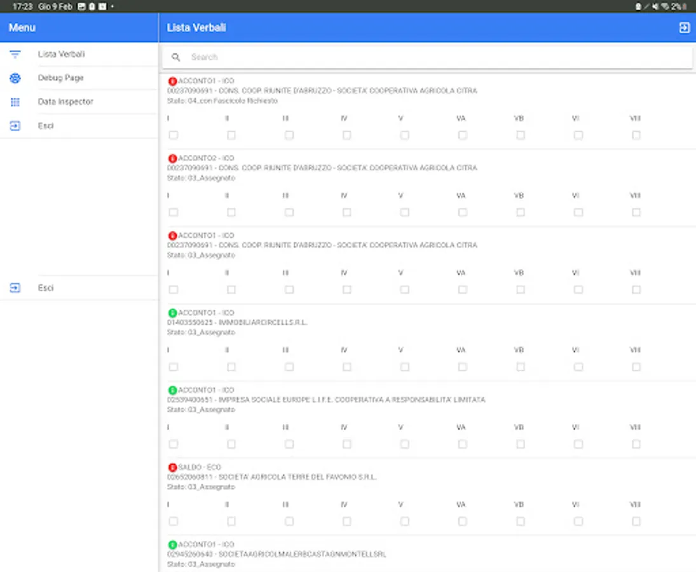Click the red status circle of the 04_con Fascicolo Richiesto row
The height and width of the screenshot is (572, 696).
tap(173, 81)
